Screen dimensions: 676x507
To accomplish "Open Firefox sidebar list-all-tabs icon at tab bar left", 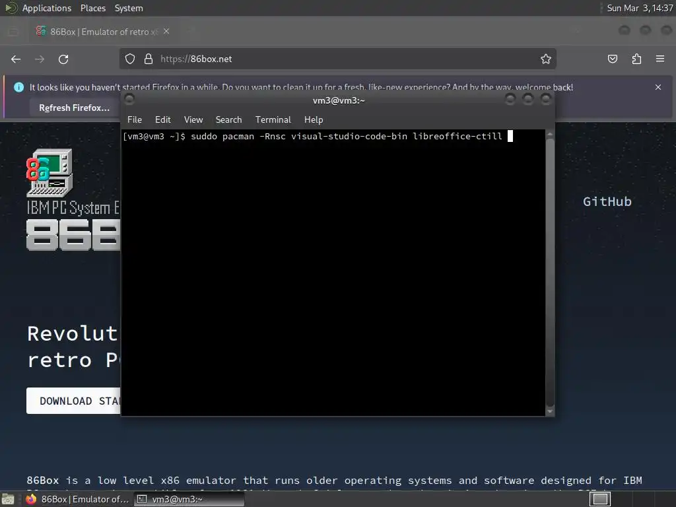I will point(13,32).
